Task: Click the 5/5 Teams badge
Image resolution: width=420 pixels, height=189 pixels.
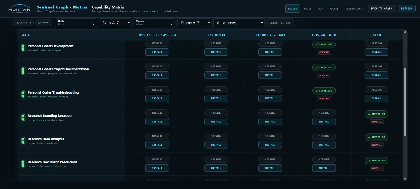Action: click(x=44, y=23)
